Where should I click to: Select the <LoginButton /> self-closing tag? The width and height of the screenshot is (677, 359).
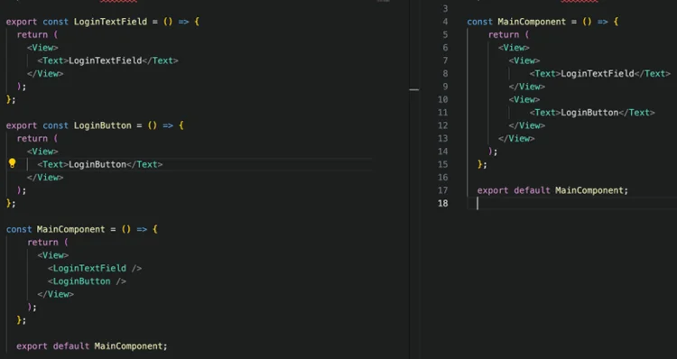87,281
